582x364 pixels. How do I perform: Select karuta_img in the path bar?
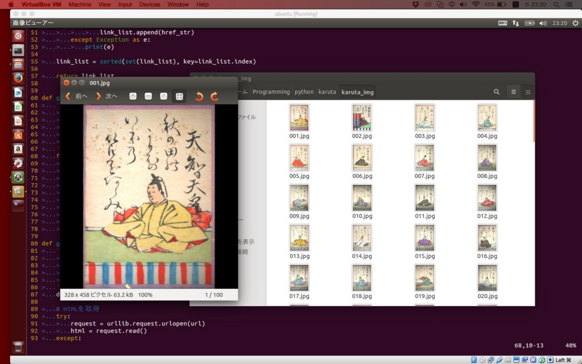pyautogui.click(x=357, y=92)
